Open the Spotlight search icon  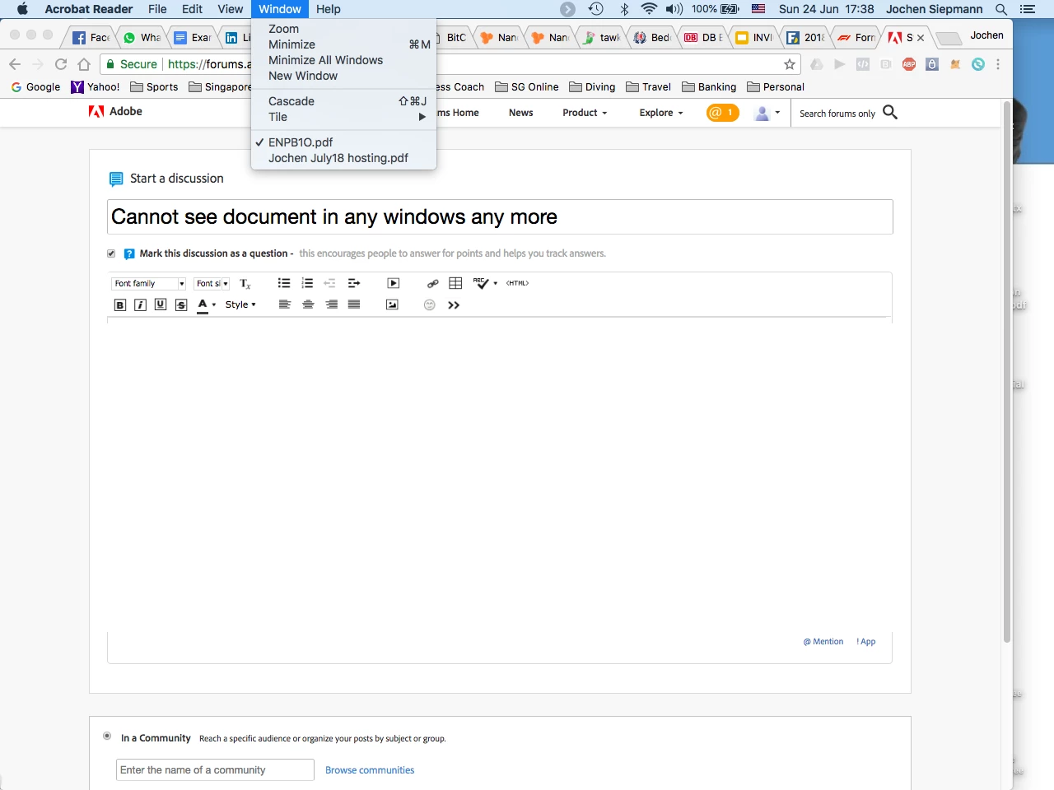click(x=1001, y=9)
